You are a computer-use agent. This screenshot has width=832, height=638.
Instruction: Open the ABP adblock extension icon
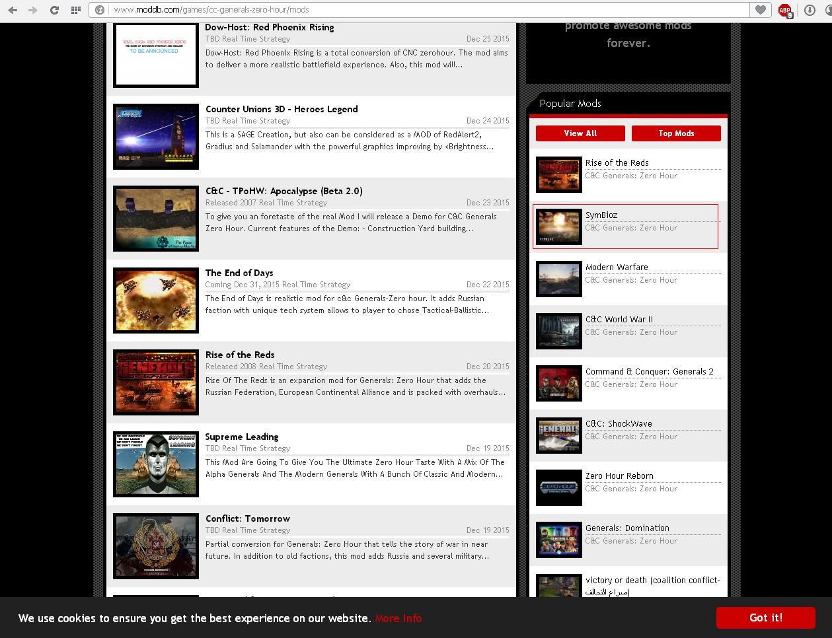coord(785,11)
